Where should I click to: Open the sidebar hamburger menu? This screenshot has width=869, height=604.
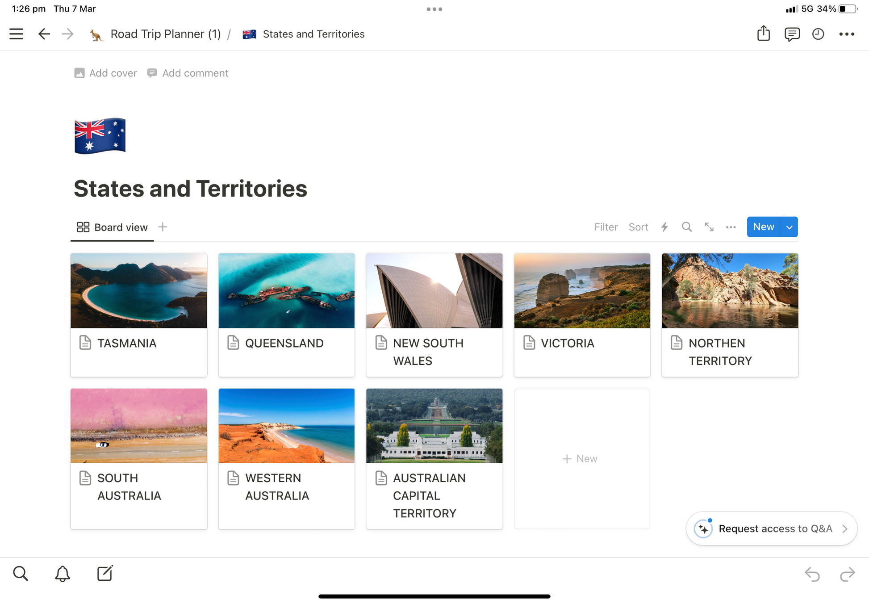click(x=16, y=34)
